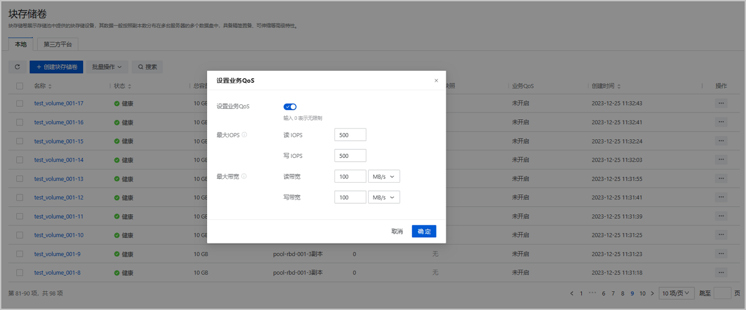The height and width of the screenshot is (310, 746).
Task: Sort by 名称 column sort icon
Action: tap(50, 86)
